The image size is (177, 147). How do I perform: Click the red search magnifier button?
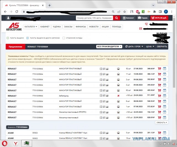pos(116,18)
